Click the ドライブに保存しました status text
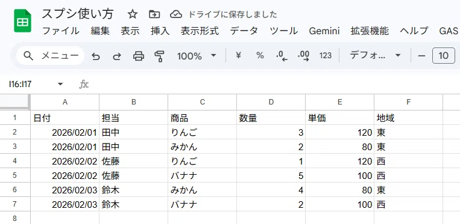The image size is (460, 224). [233, 14]
